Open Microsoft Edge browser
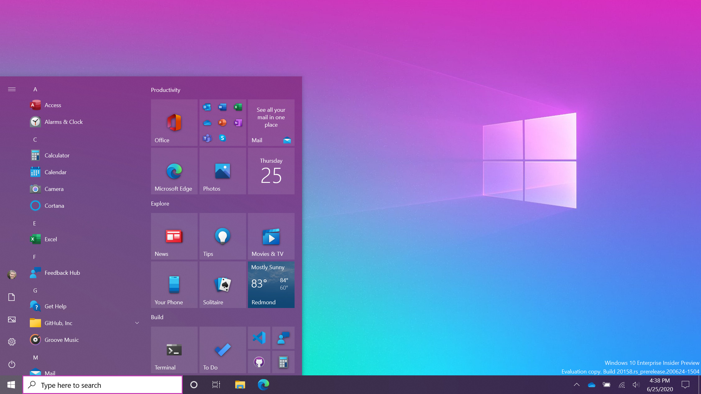The height and width of the screenshot is (394, 701). [174, 170]
